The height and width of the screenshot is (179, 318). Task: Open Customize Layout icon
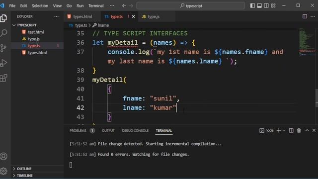pos(273,5)
